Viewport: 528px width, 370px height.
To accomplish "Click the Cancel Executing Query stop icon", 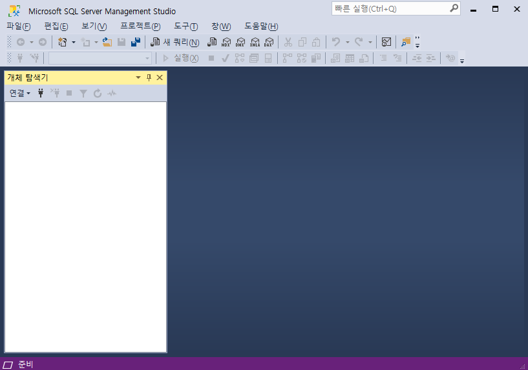I will coord(211,58).
